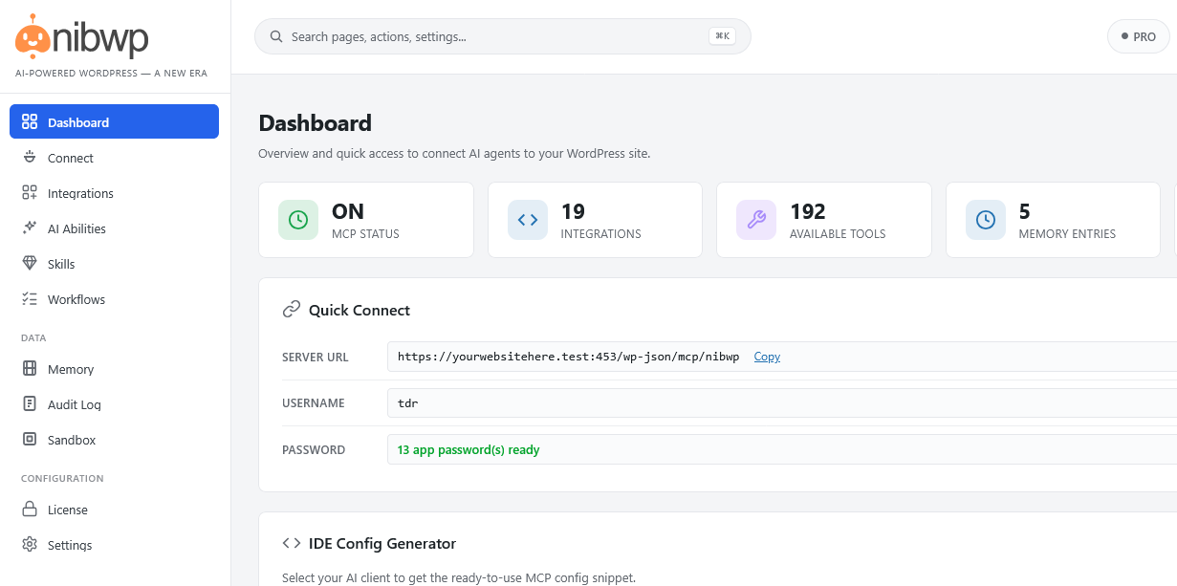Open the Sandbox page
1177x586 pixels.
(115, 440)
